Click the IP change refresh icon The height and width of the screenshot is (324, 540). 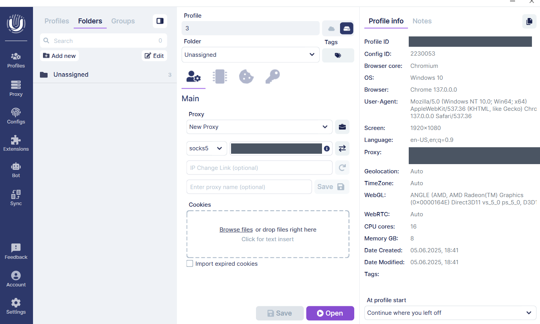tap(342, 168)
